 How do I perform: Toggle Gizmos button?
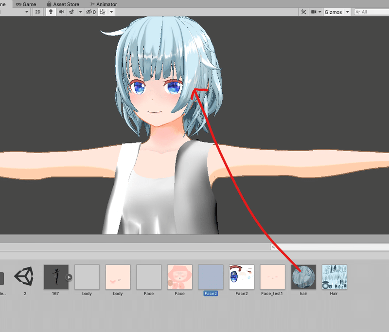(x=333, y=12)
